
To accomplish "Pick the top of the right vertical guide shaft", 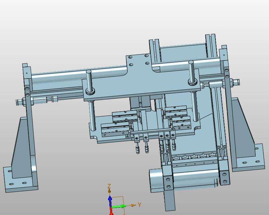I will pos(191,62).
